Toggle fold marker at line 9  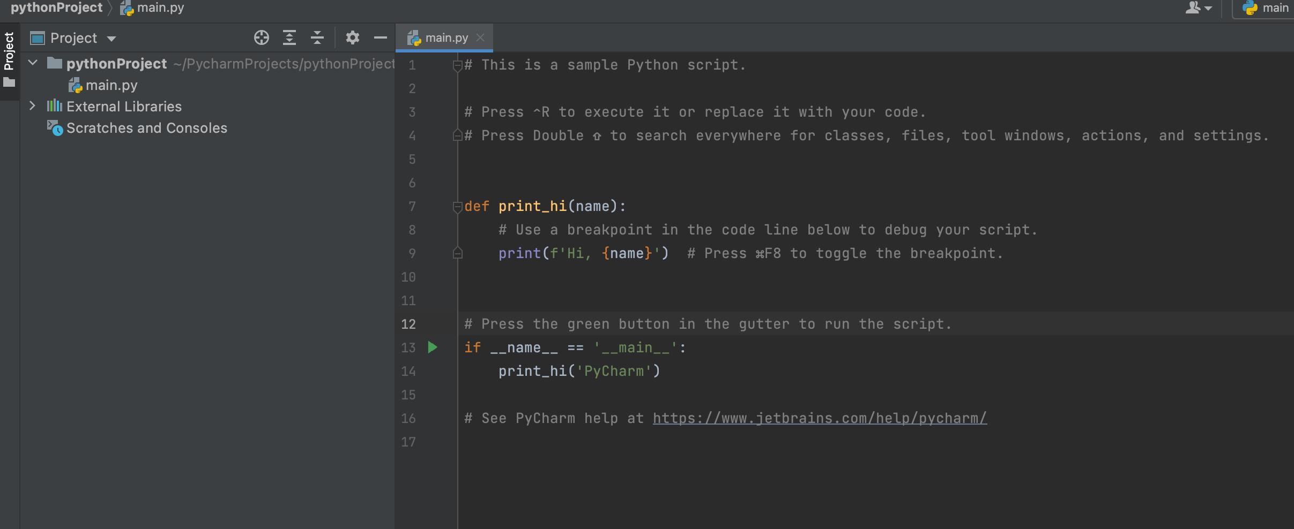click(x=457, y=253)
